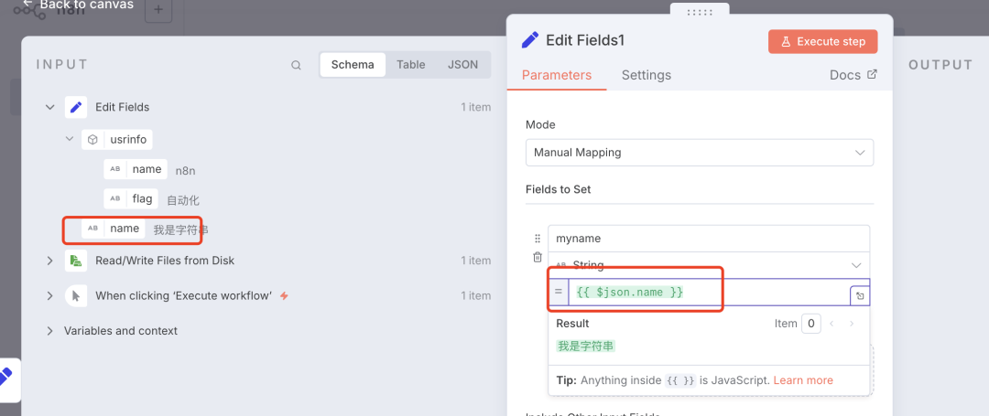Click the Edit Fields pencil node icon
The width and height of the screenshot is (989, 416).
click(x=76, y=108)
